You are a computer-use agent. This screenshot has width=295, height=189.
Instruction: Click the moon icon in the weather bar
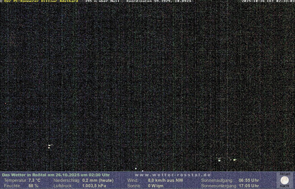[x=285, y=180]
